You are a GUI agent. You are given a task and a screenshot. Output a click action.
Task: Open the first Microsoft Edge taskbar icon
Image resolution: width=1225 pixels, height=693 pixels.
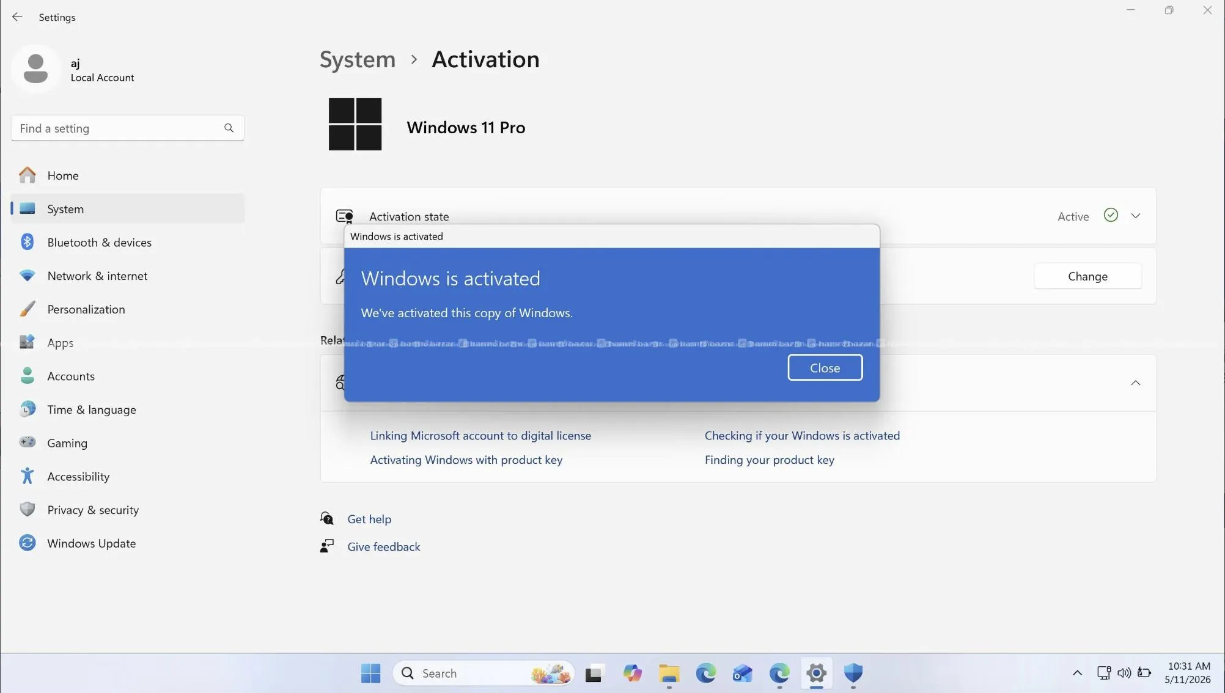click(x=706, y=673)
